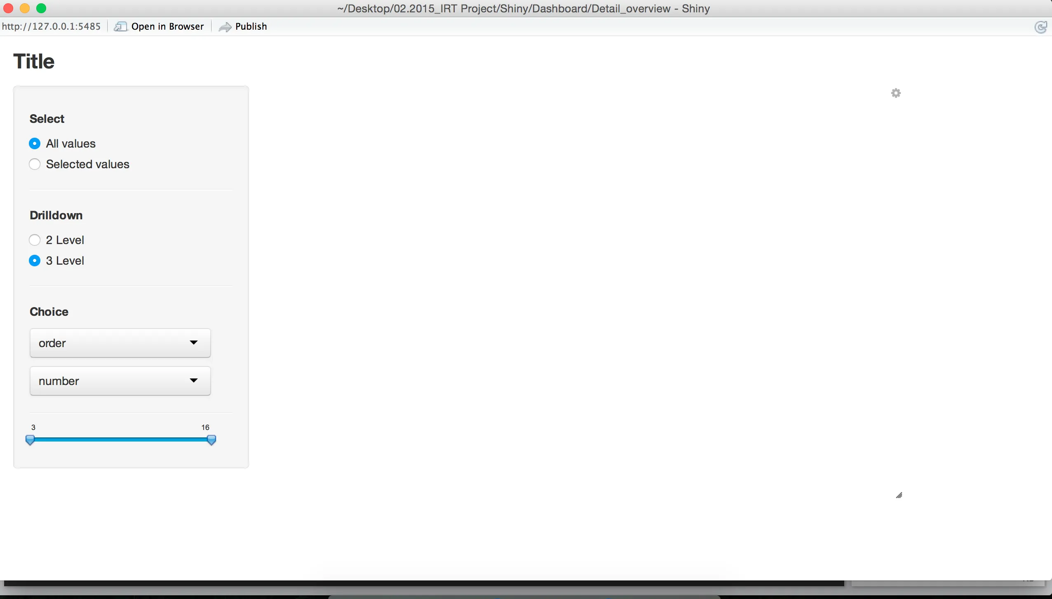1052x599 pixels.
Task: Click the reload/refresh Shiny icon
Action: point(1041,27)
